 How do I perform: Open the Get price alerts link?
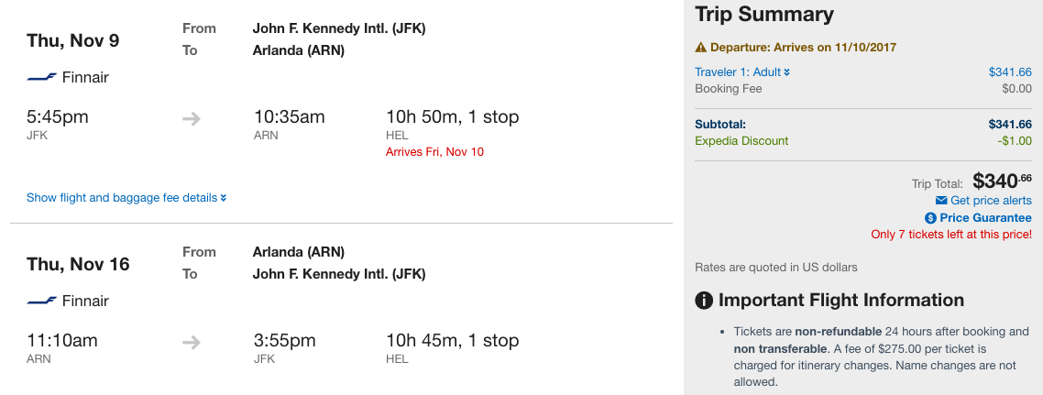click(x=991, y=201)
